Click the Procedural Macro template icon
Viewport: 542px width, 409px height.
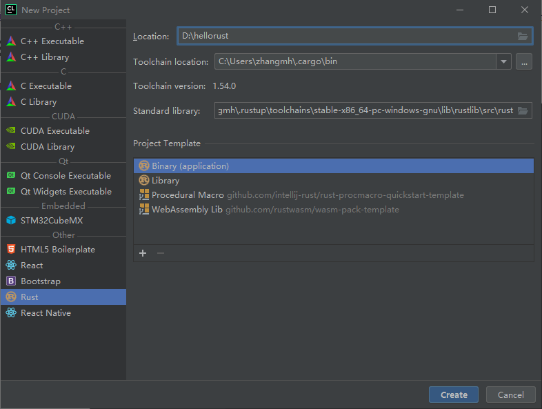point(144,194)
